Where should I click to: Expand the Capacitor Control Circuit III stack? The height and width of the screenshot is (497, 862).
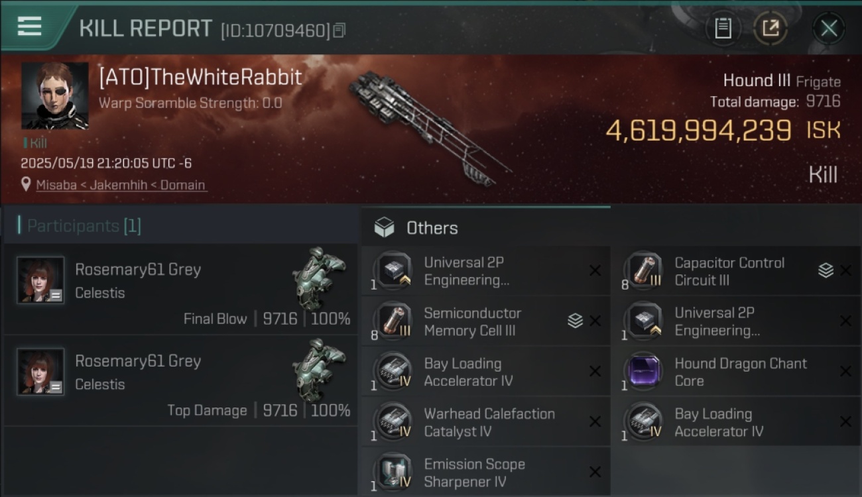[x=825, y=270]
